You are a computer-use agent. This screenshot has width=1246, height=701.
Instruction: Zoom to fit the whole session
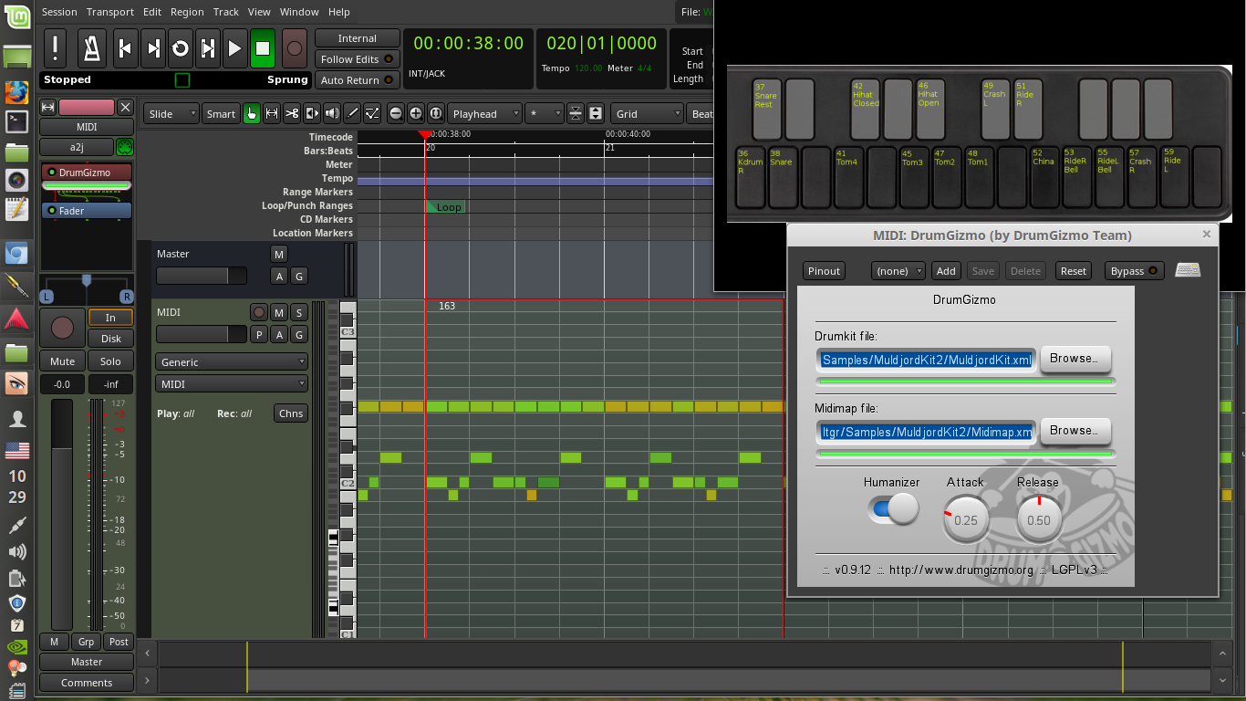436,113
